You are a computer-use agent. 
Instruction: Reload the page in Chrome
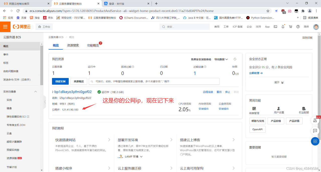(18, 11)
